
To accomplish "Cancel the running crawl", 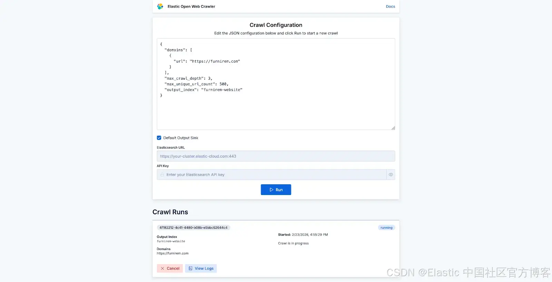I will pos(170,269).
